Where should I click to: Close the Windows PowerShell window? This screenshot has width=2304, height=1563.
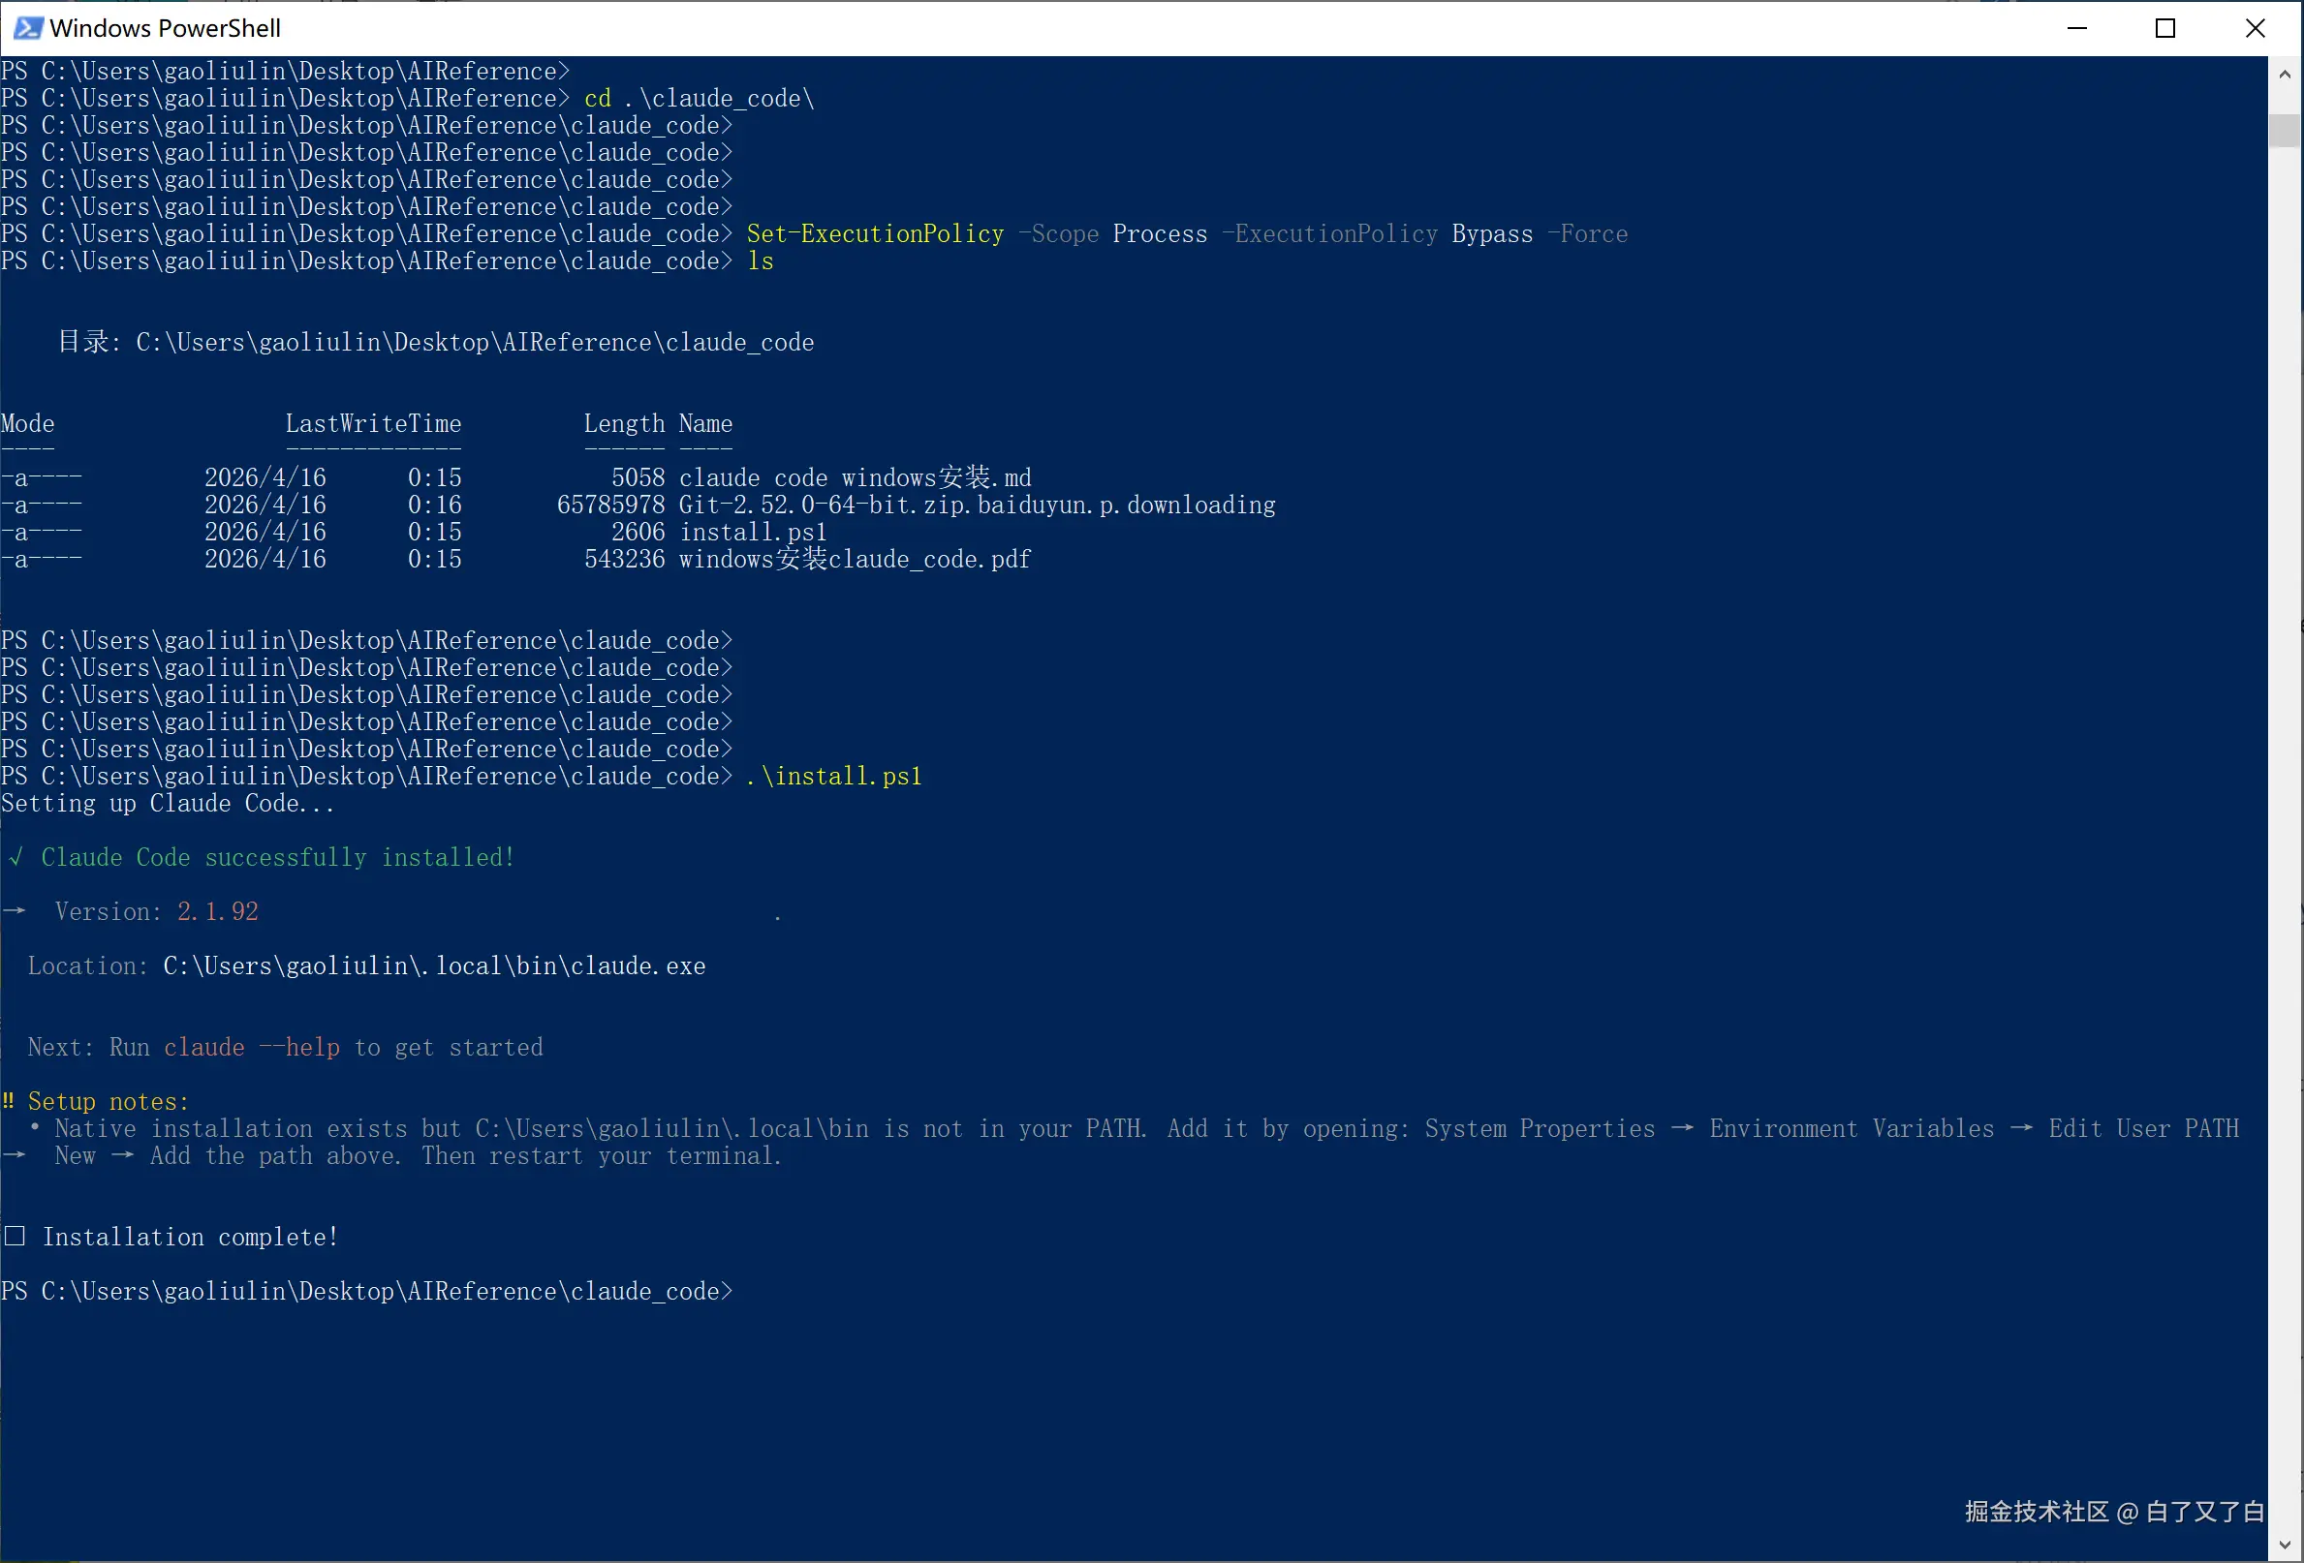(2255, 28)
